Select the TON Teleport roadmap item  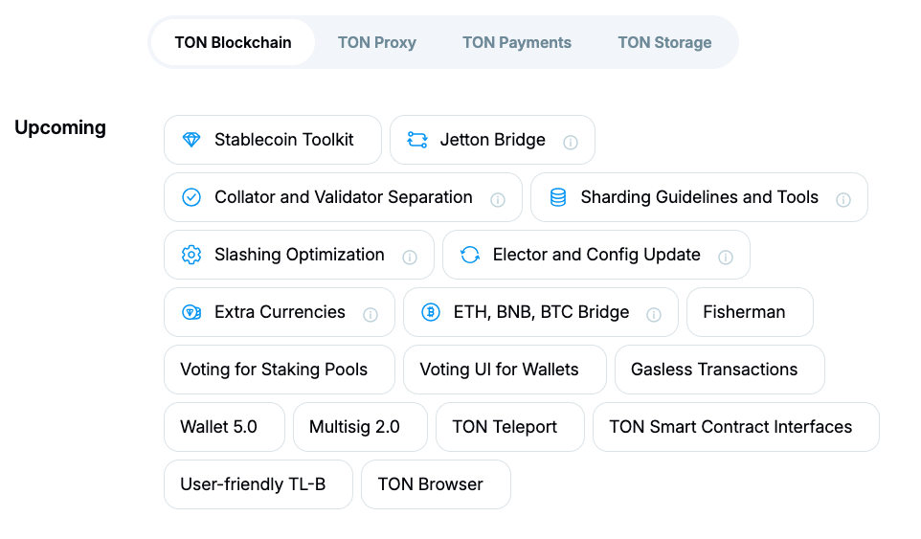(505, 427)
